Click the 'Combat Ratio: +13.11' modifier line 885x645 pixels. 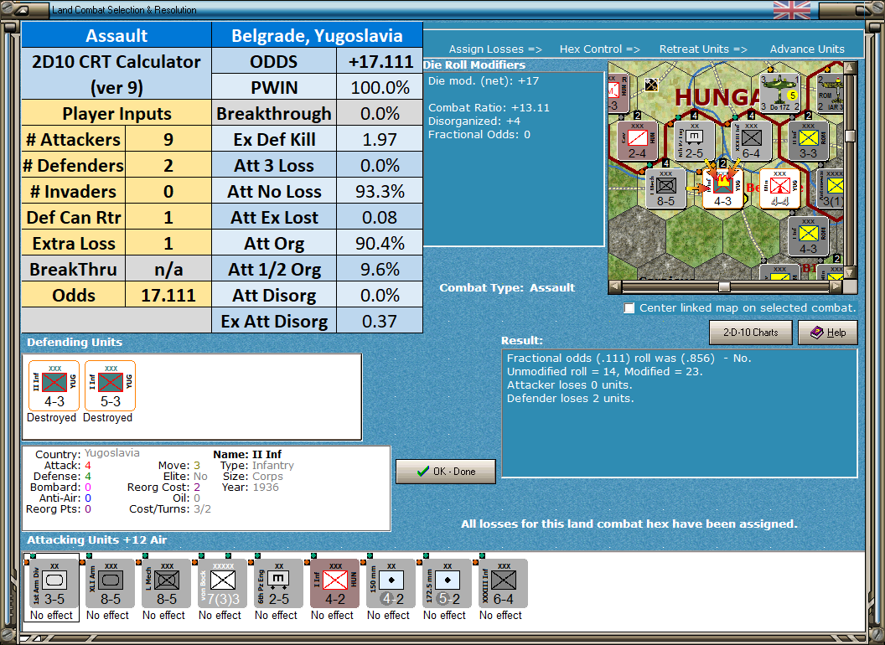[x=489, y=108]
